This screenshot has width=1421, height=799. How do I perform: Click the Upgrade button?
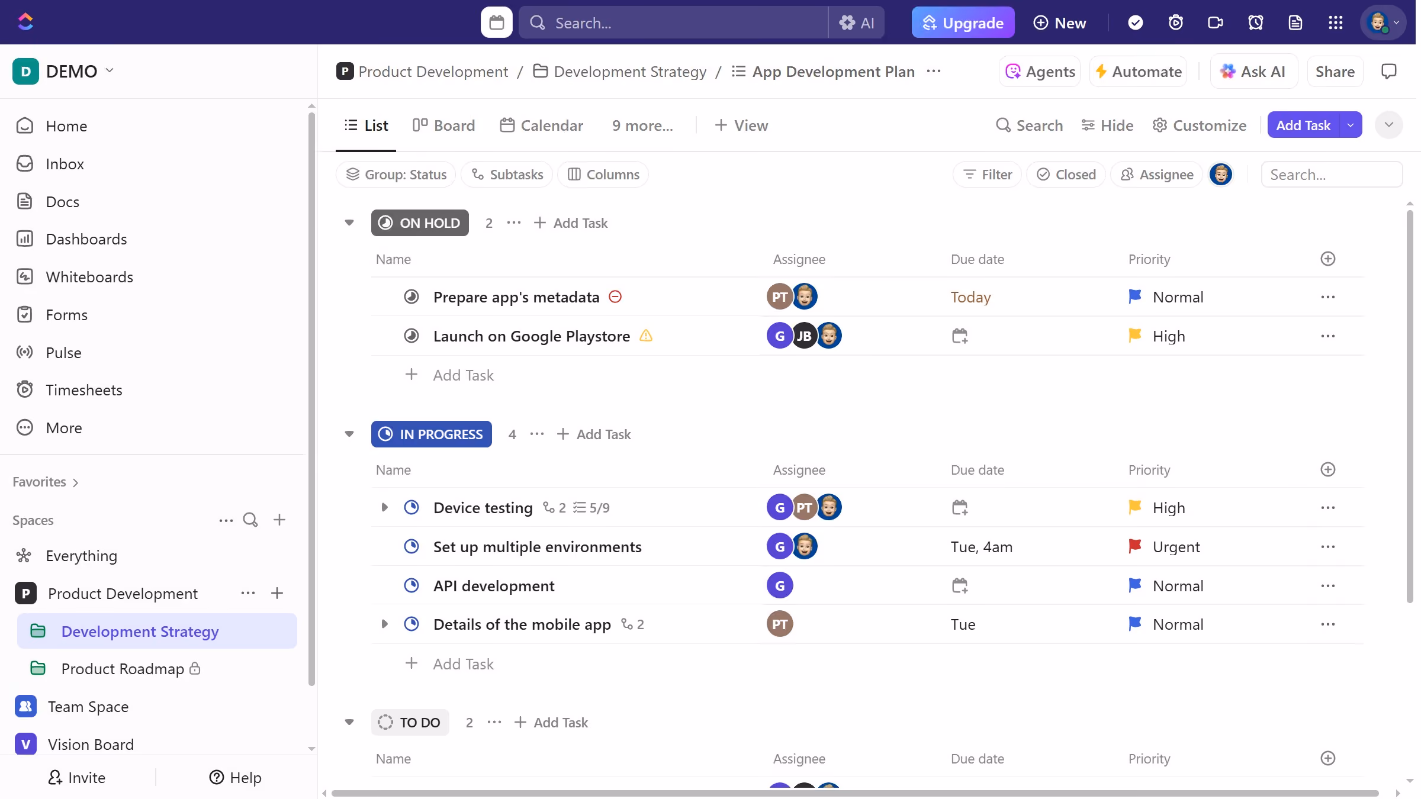point(963,22)
